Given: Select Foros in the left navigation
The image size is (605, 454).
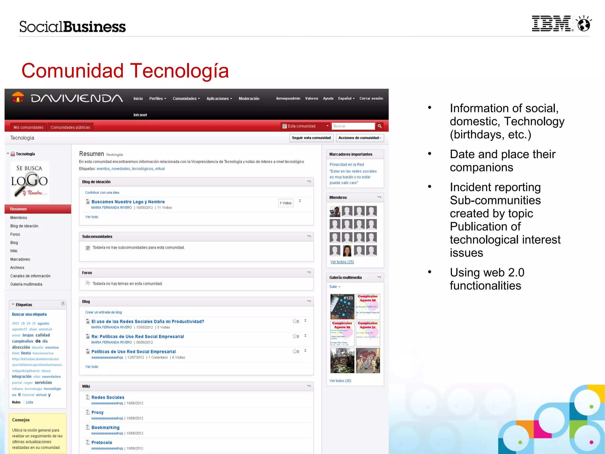Looking at the screenshot, I should coord(15,234).
